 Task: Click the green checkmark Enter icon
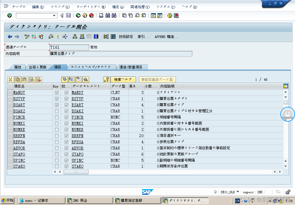click(10, 16)
